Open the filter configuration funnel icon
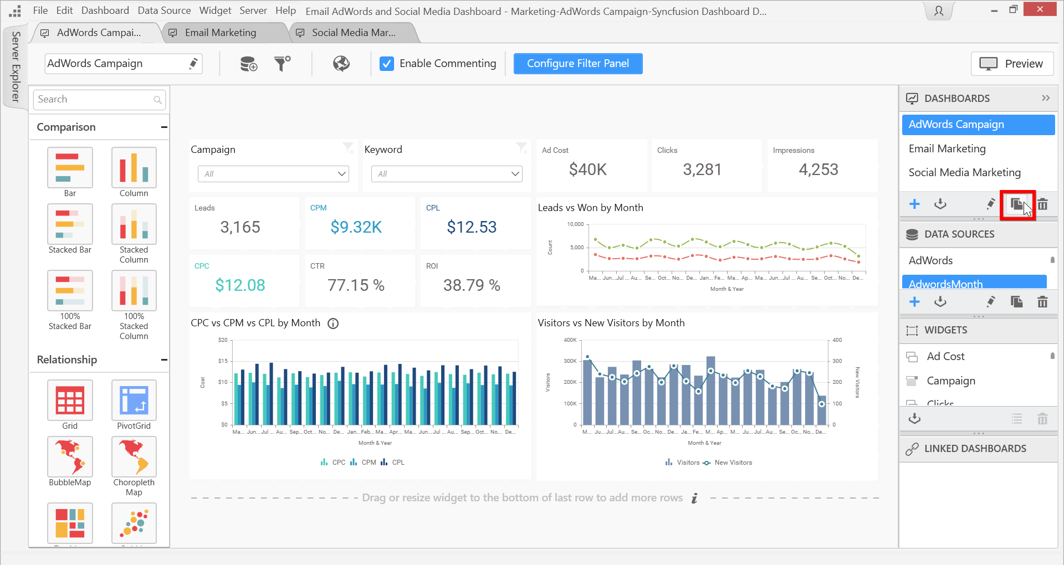The width and height of the screenshot is (1064, 565). pos(282,64)
